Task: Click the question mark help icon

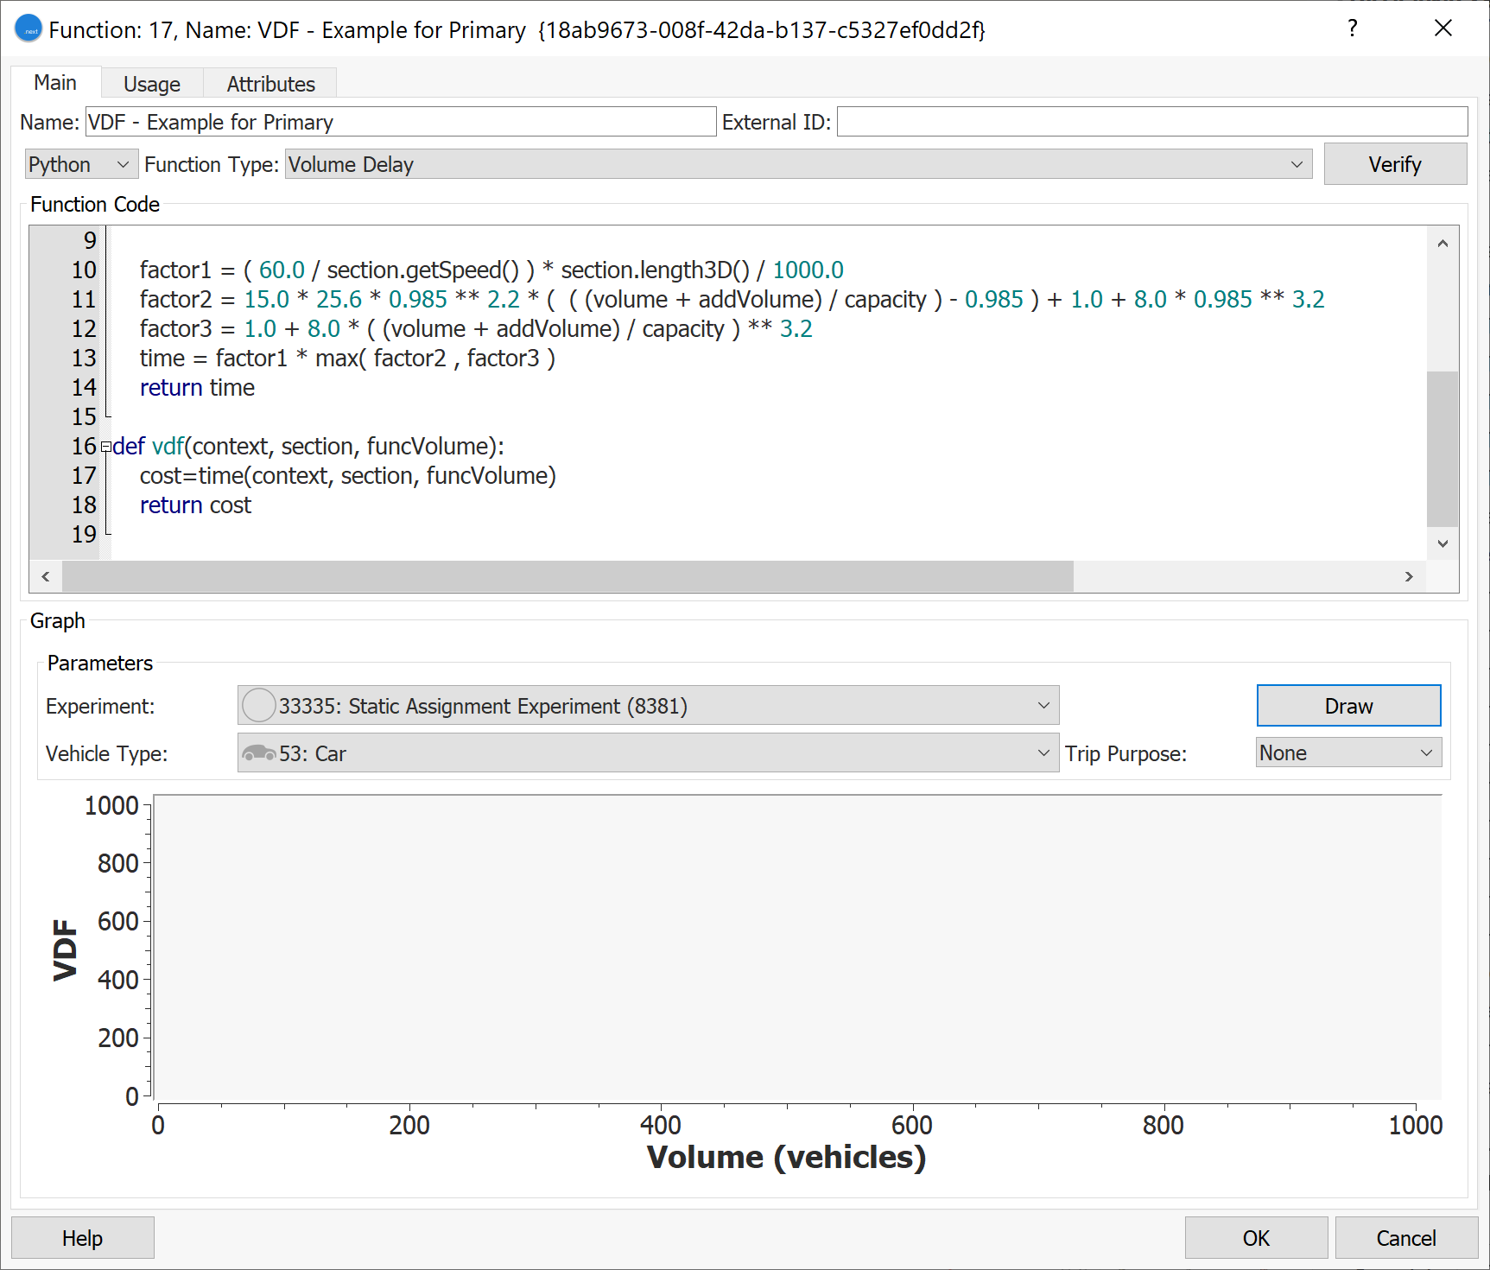Action: (x=1352, y=29)
